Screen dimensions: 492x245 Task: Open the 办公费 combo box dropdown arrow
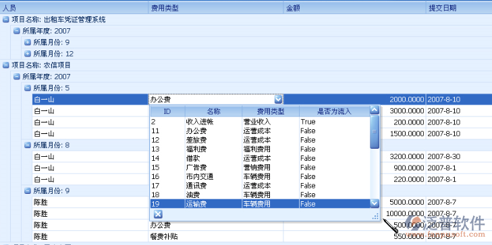click(x=278, y=100)
